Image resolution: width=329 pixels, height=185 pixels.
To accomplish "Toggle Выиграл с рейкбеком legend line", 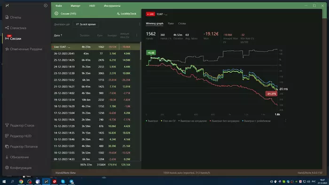I will 256,121.
